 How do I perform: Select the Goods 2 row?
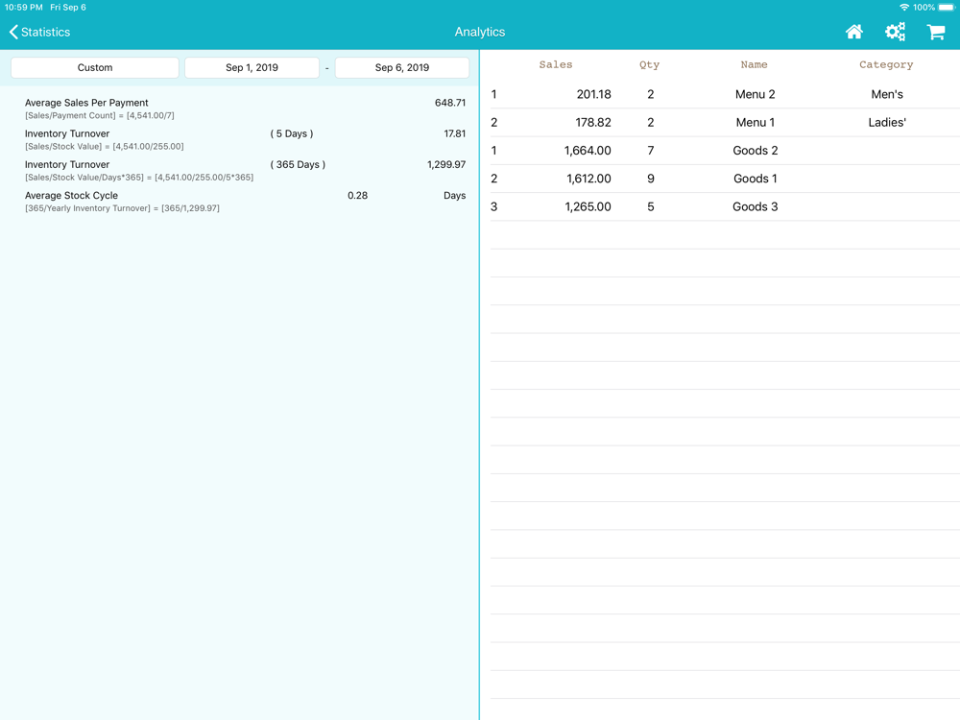tap(725, 151)
